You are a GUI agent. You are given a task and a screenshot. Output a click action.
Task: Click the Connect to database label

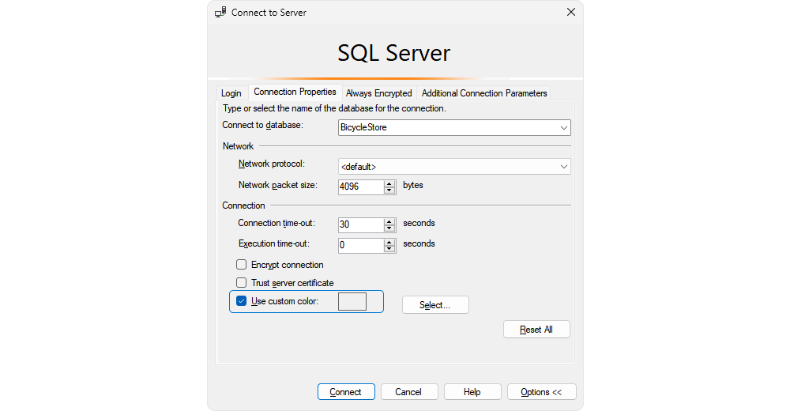(262, 125)
